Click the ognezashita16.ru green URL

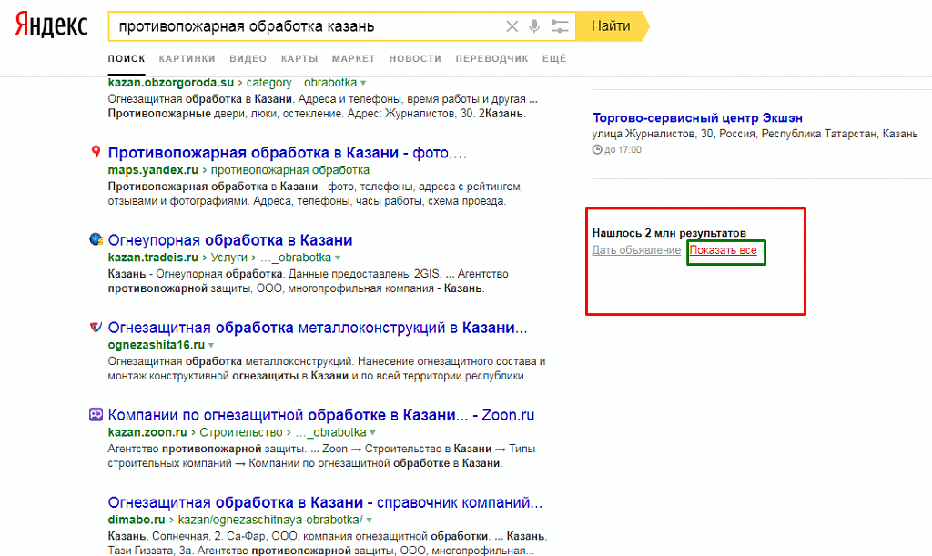coord(157,345)
